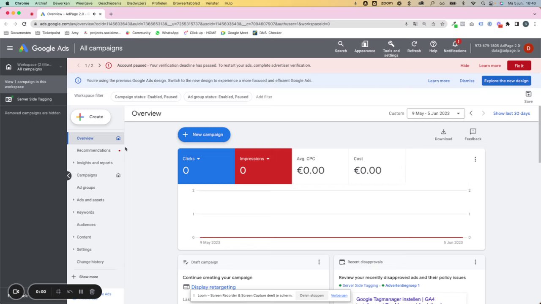
Task: Open the Bladwijzers menu in menu bar
Action: click(x=137, y=3)
